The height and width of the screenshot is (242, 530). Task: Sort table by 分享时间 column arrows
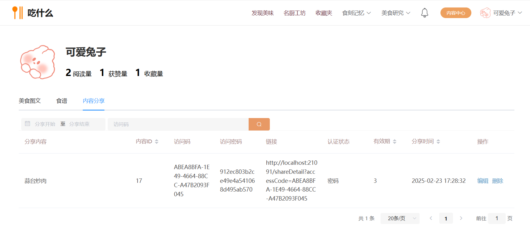[438, 141]
